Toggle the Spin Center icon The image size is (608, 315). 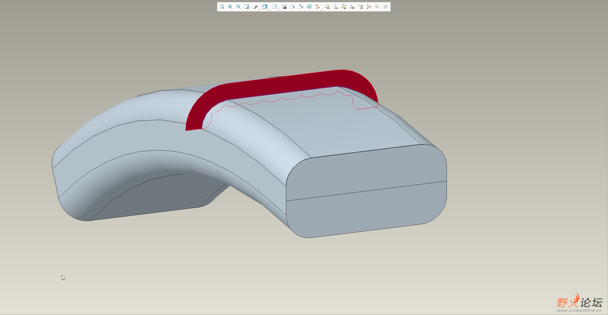[369, 7]
